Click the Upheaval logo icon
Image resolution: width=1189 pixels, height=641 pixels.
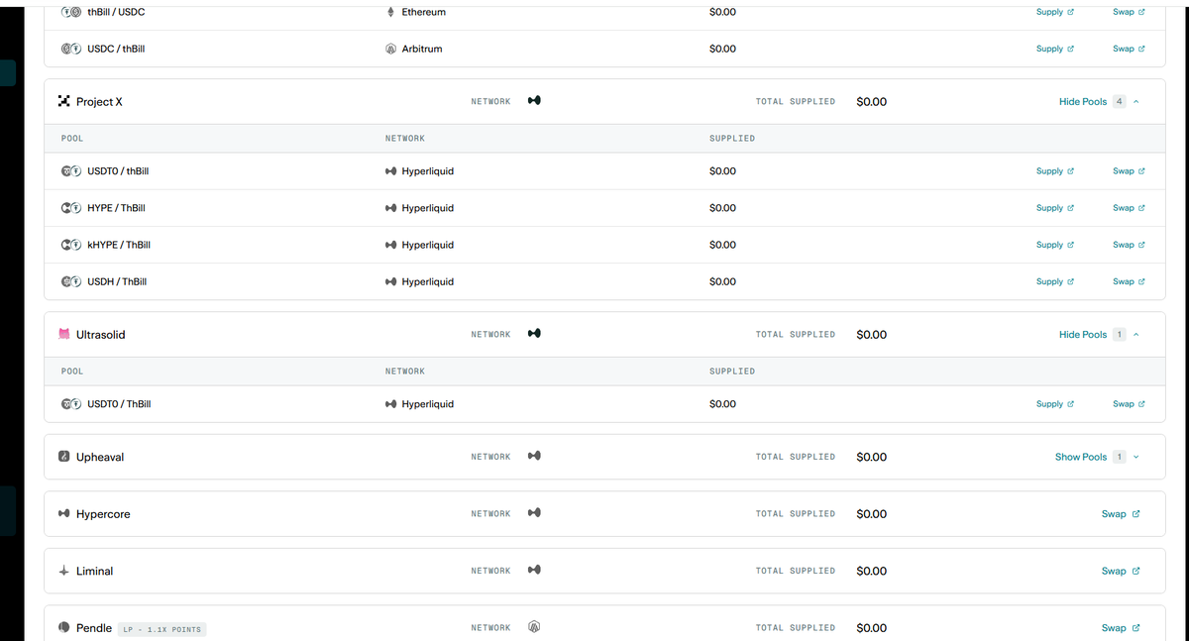64,457
